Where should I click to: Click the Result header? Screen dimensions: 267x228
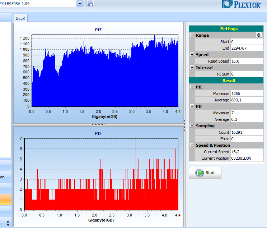coord(226,81)
